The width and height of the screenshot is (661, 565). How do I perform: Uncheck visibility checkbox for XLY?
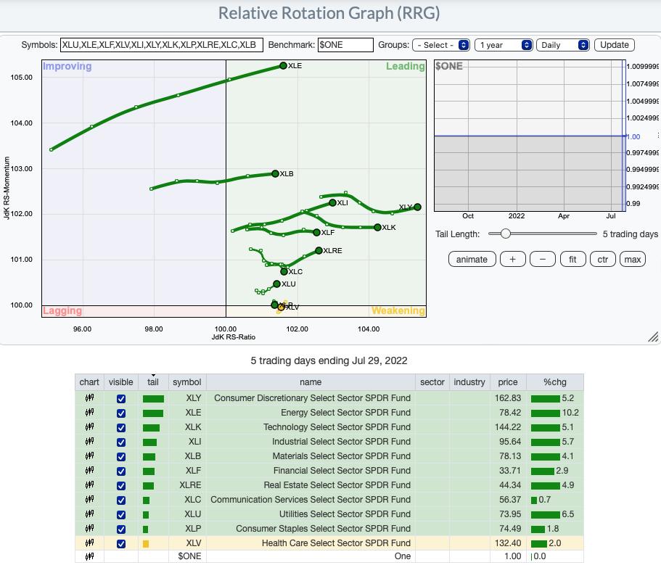[x=121, y=398]
